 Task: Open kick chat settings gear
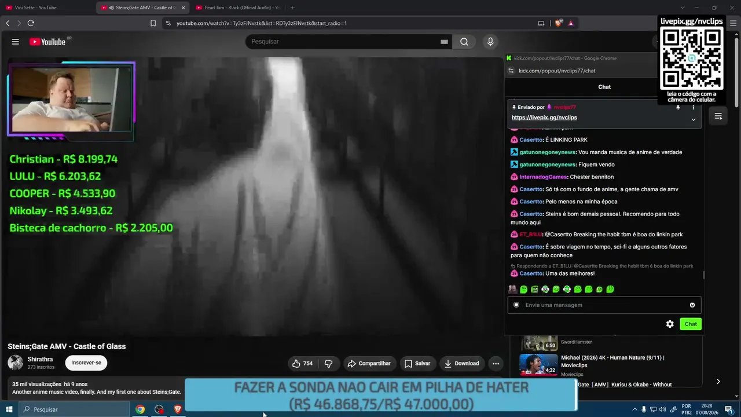[x=670, y=324]
